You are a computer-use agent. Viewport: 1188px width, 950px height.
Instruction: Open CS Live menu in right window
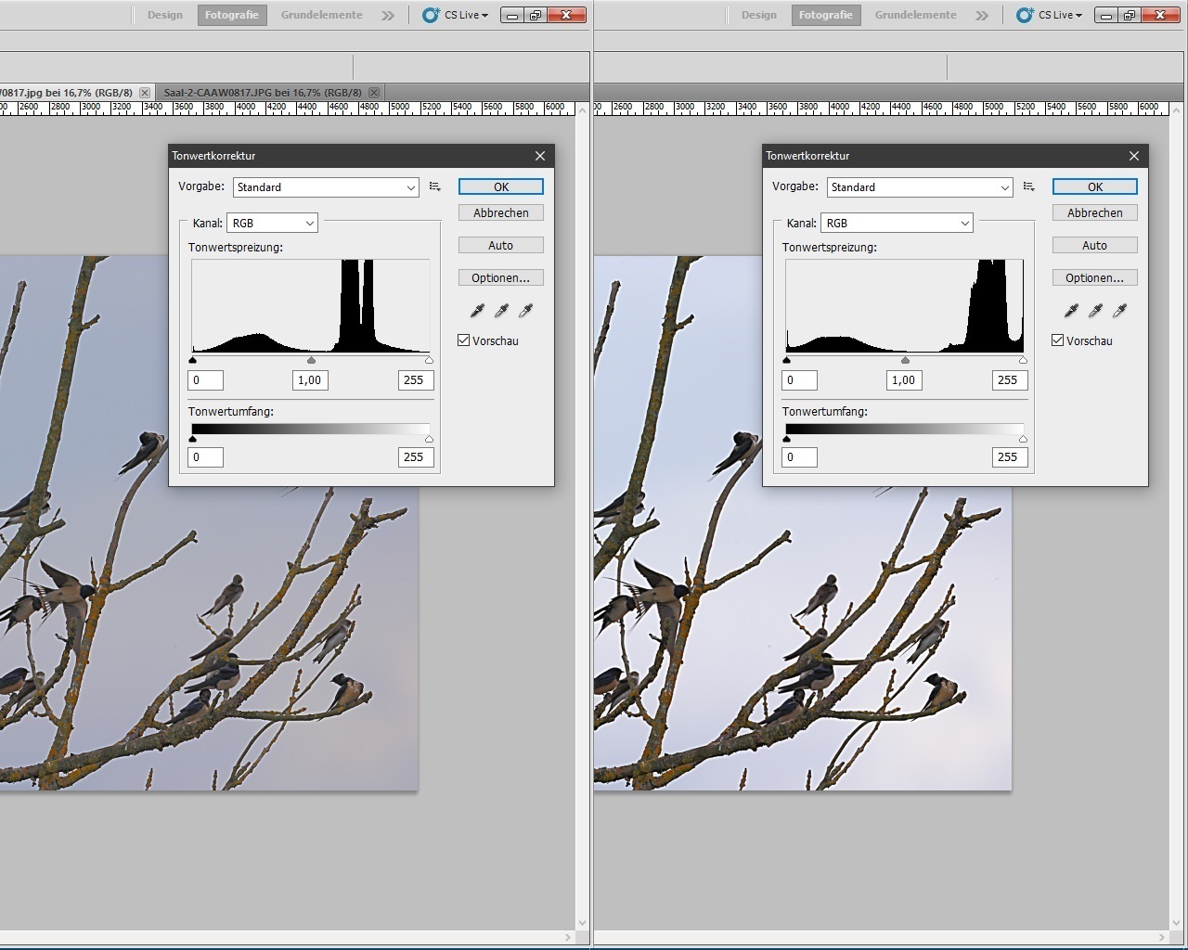point(1051,16)
